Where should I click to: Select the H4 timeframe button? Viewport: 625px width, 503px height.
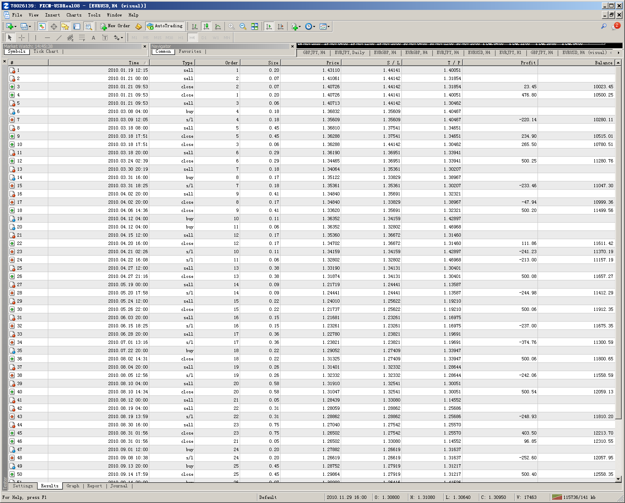192,38
